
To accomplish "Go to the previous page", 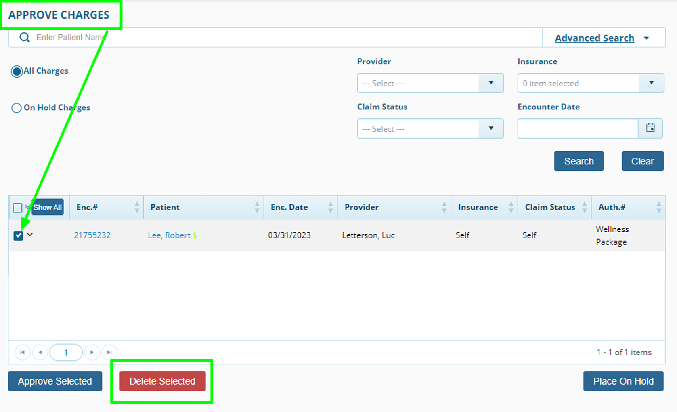I will tap(40, 352).
